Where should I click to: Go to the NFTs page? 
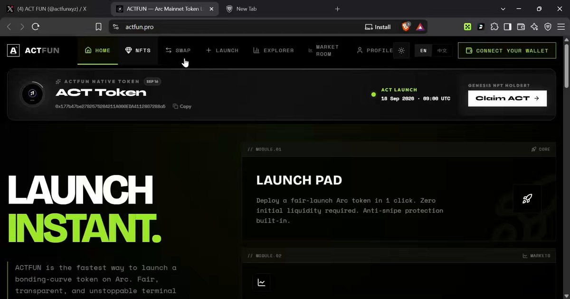click(x=138, y=50)
